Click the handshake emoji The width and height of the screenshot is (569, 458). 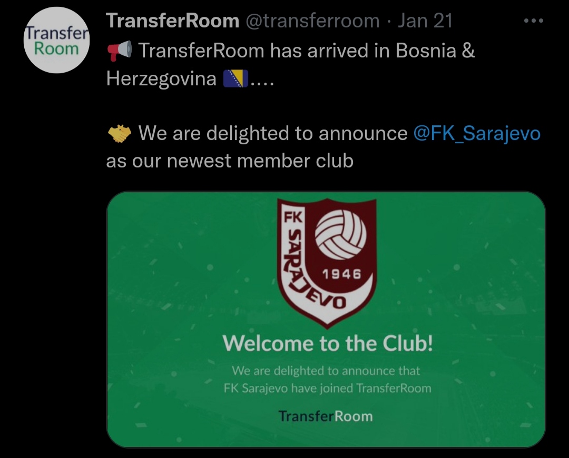coord(120,133)
